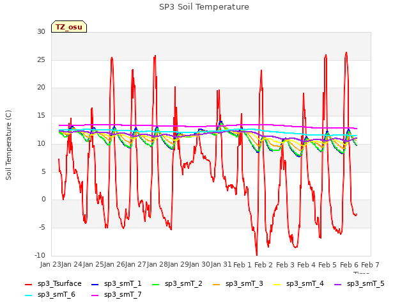This screenshot has height=307, width=409.
Task: Toggle sp3_smT_4 legend entry
Action: pos(298,284)
